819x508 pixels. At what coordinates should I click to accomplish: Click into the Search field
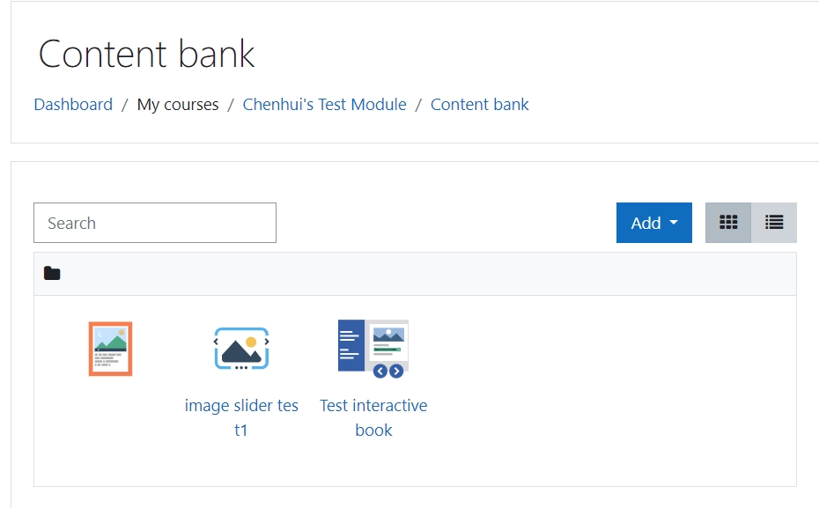[154, 223]
